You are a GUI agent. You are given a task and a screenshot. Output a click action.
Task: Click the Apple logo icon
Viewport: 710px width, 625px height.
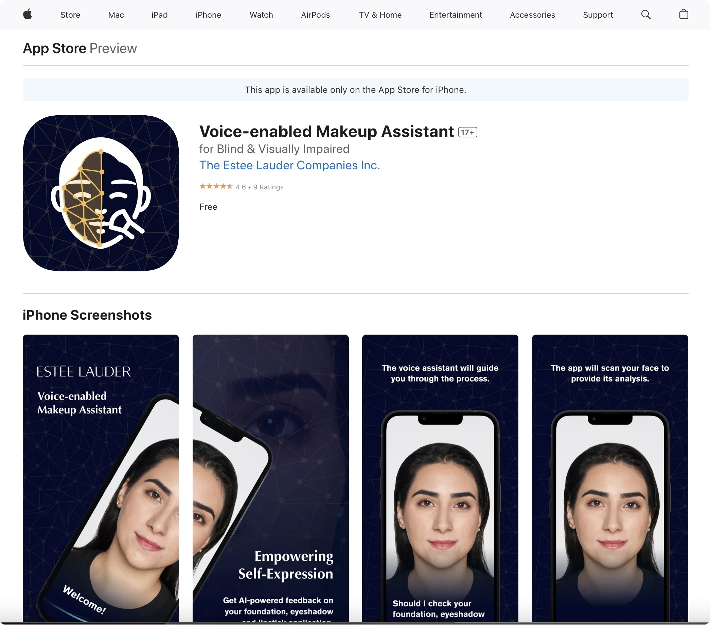[28, 15]
